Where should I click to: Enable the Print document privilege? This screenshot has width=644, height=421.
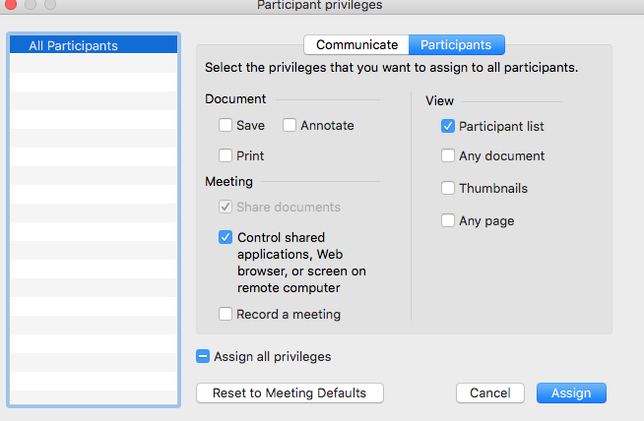pyautogui.click(x=225, y=155)
